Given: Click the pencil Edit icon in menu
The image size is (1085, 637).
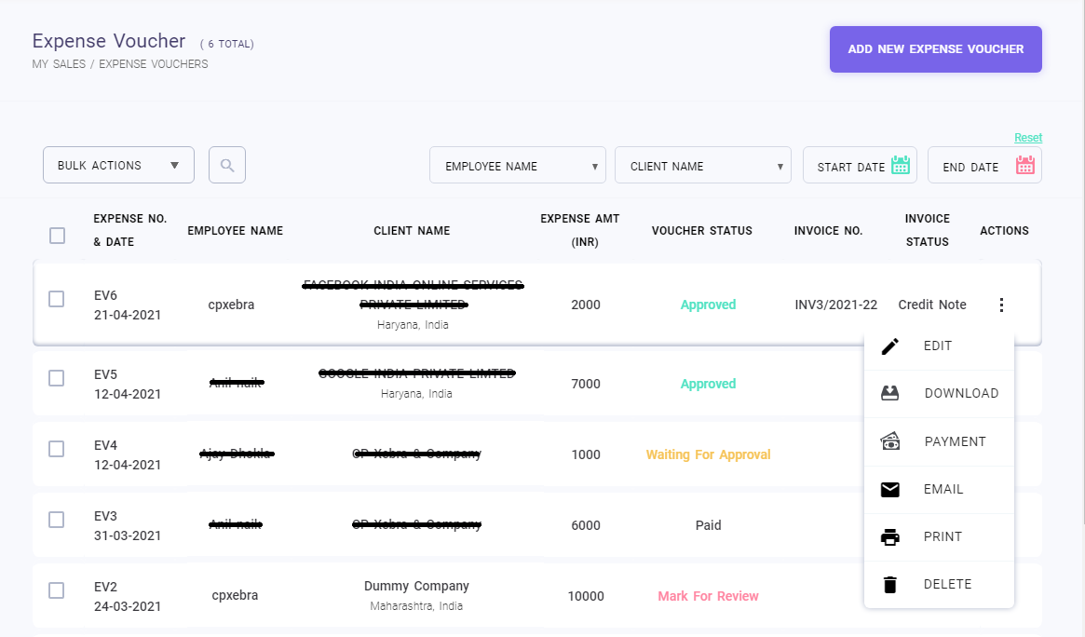Looking at the screenshot, I should (890, 346).
